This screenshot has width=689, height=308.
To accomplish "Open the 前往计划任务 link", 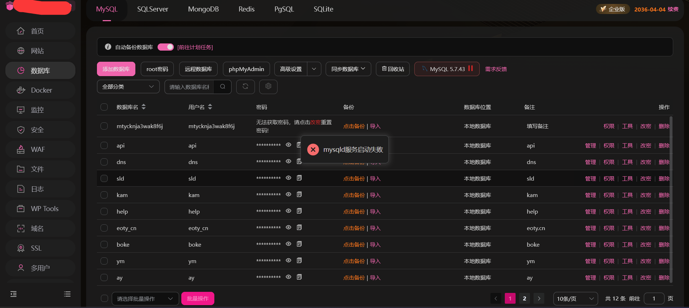I will pos(195,47).
